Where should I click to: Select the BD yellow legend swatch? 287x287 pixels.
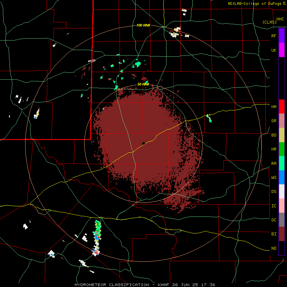(x=282, y=135)
